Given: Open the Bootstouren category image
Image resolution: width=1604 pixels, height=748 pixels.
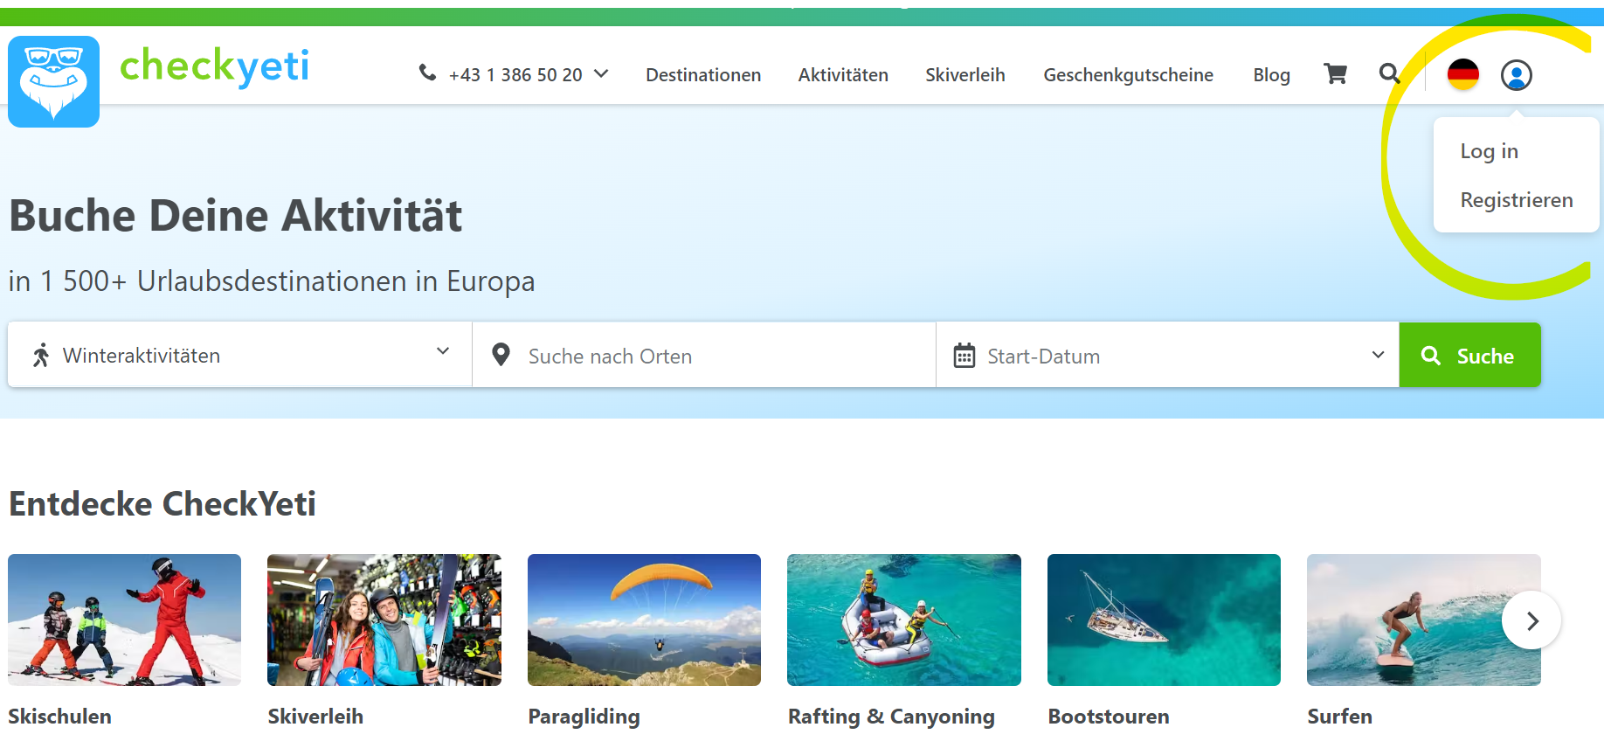Looking at the screenshot, I should (1164, 620).
